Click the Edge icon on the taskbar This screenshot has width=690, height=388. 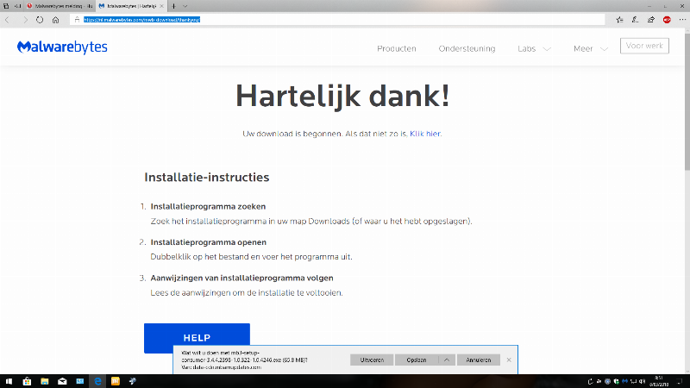(x=97, y=381)
